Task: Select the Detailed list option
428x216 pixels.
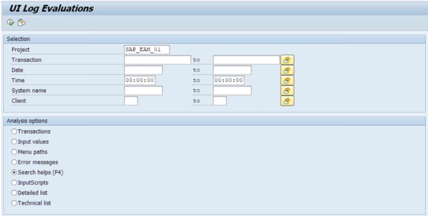Action: click(14, 193)
